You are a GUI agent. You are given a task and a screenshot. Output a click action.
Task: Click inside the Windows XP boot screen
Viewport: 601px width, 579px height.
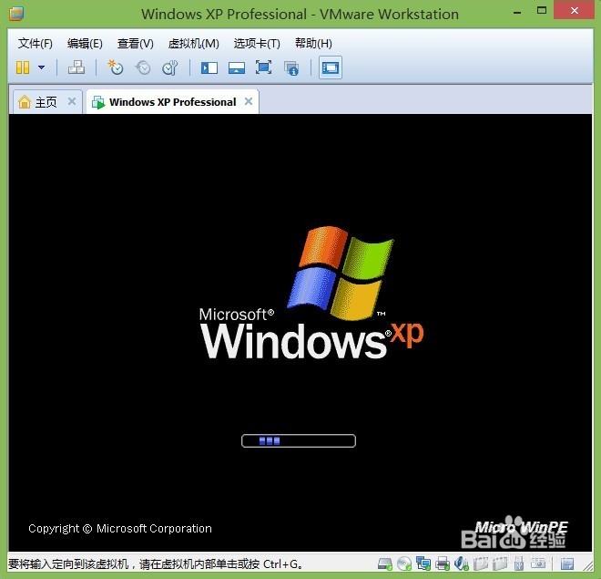(300, 333)
